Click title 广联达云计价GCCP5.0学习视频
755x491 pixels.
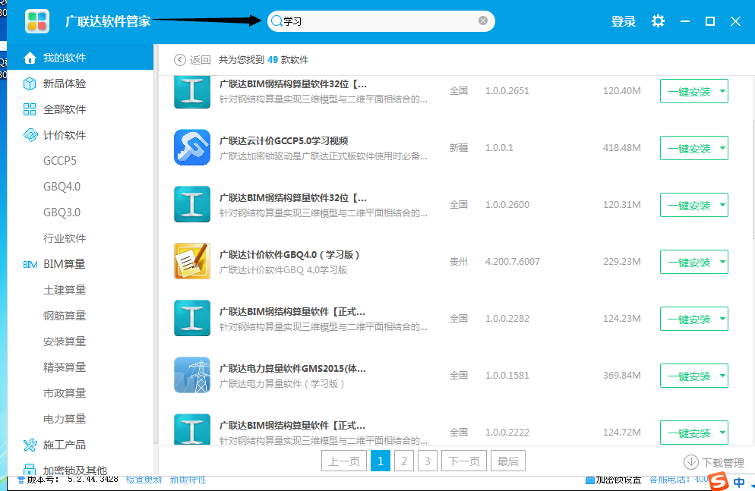pyautogui.click(x=283, y=141)
